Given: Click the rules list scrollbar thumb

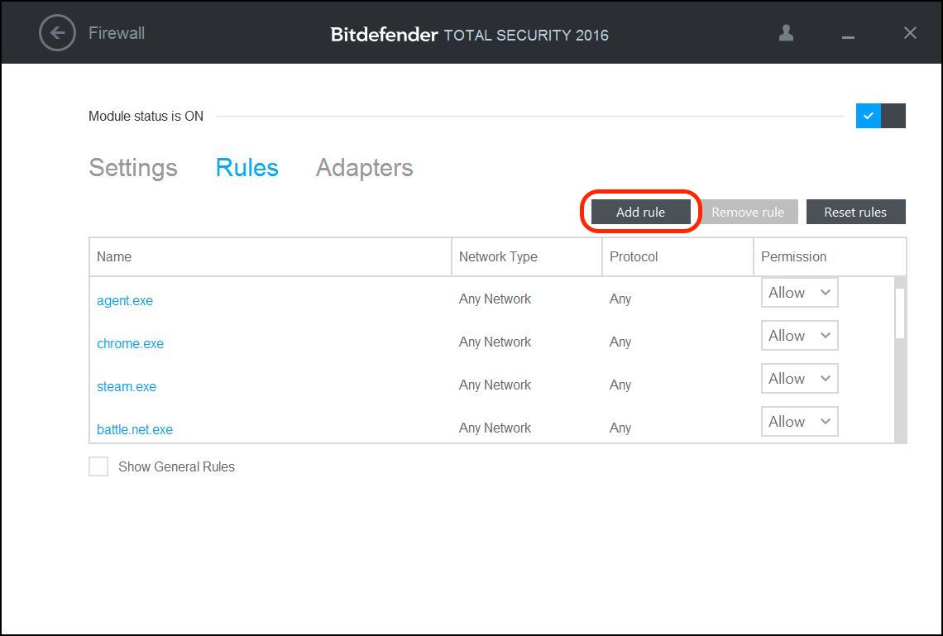Looking at the screenshot, I should click(x=900, y=313).
